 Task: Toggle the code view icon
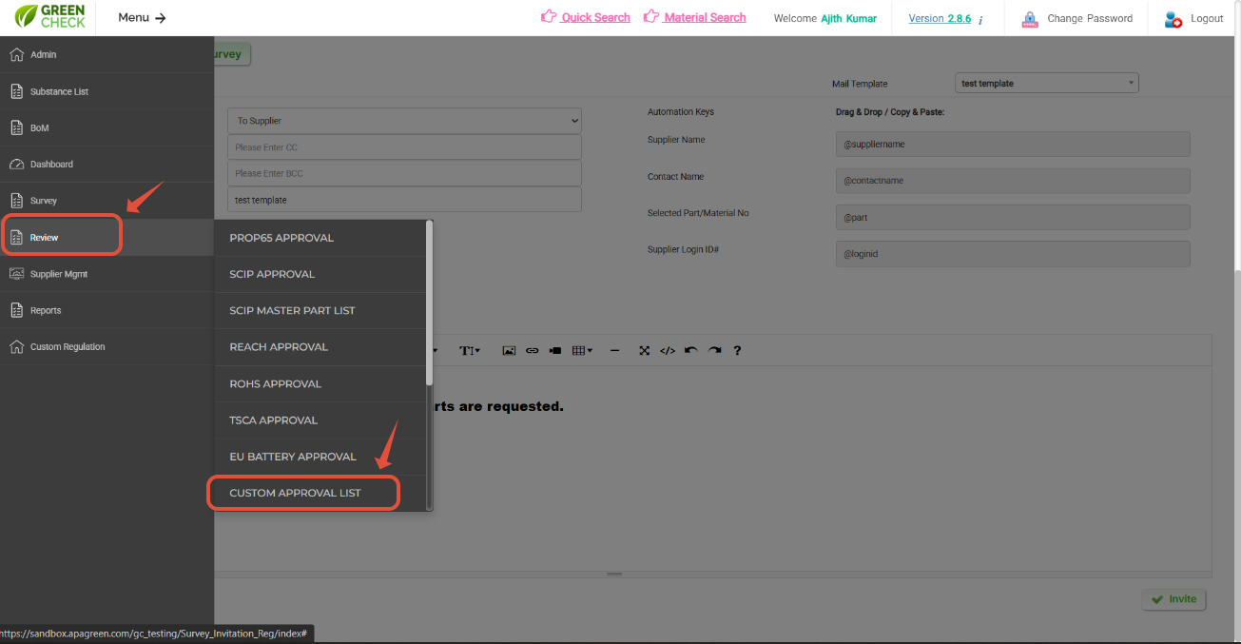coord(668,350)
